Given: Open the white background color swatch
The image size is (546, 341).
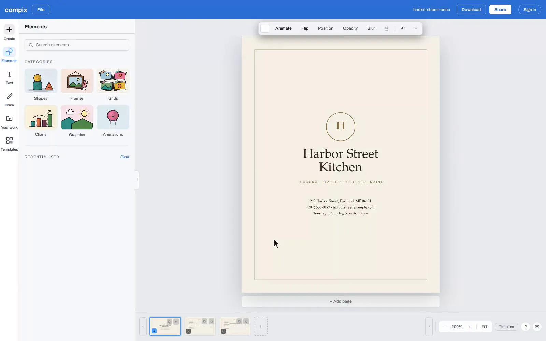Looking at the screenshot, I should (265, 28).
